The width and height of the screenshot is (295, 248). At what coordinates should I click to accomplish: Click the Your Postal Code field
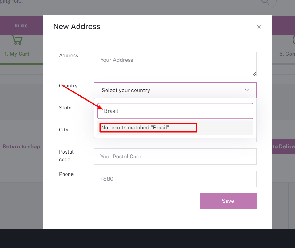tap(175, 156)
